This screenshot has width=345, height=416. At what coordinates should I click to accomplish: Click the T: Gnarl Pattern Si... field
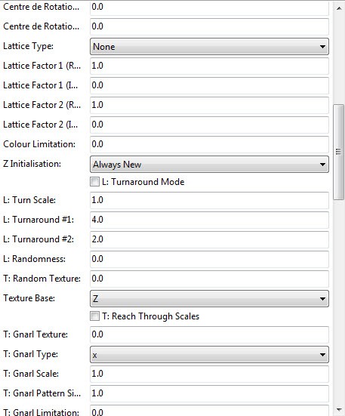pos(209,393)
